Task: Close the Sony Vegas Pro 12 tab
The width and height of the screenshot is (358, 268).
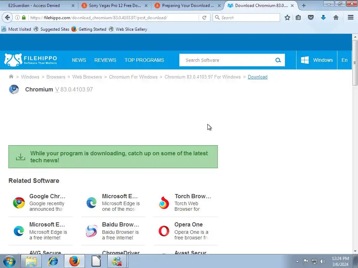Action: click(146, 6)
